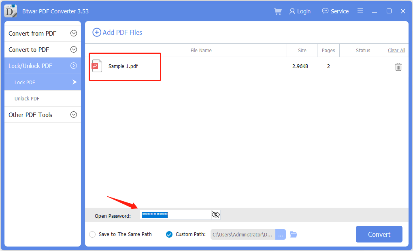
Task: Click Service text
Action: [340, 11]
